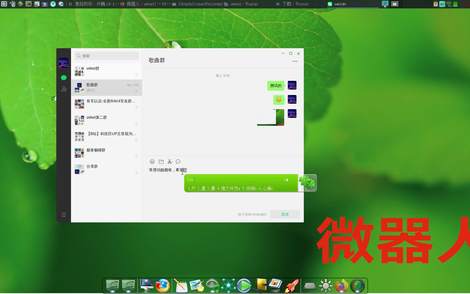Click the 测试的 message bubble
The height and width of the screenshot is (294, 470).
click(x=276, y=85)
